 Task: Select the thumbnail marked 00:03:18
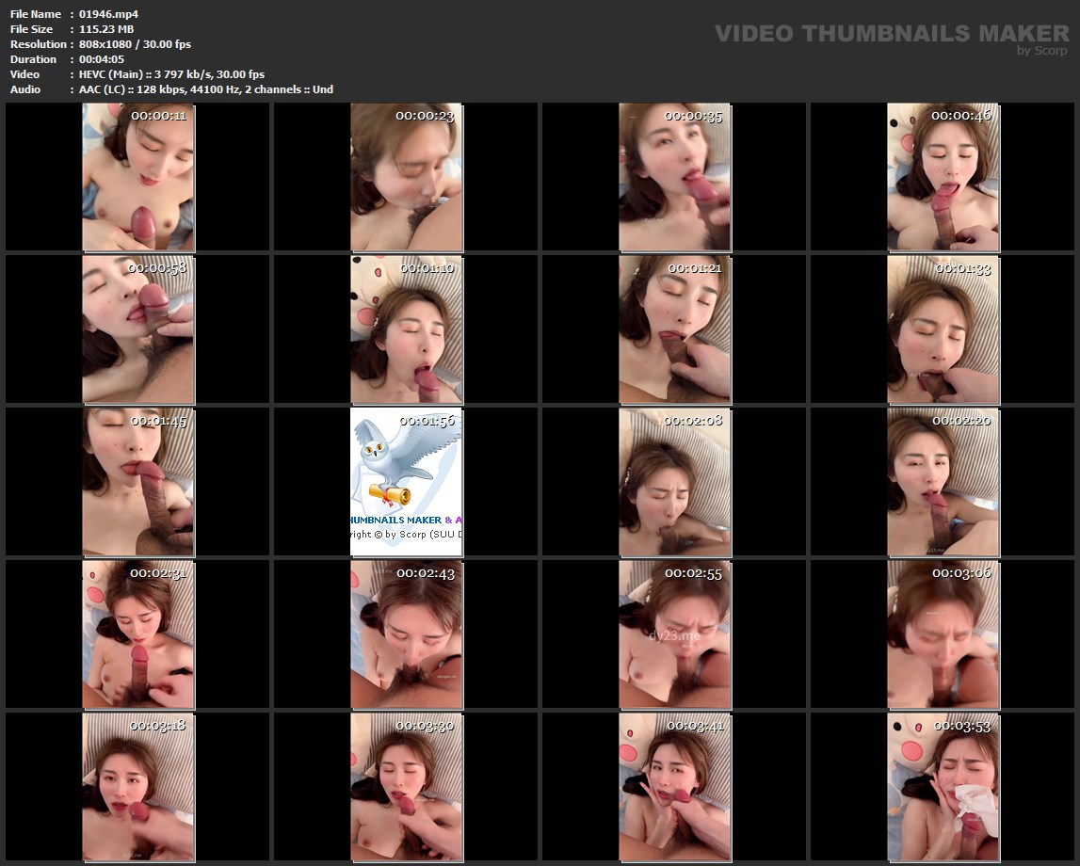pos(138,786)
